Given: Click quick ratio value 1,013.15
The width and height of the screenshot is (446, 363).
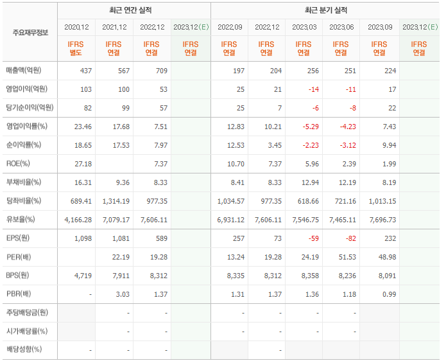Looking at the screenshot, I should (x=382, y=201).
